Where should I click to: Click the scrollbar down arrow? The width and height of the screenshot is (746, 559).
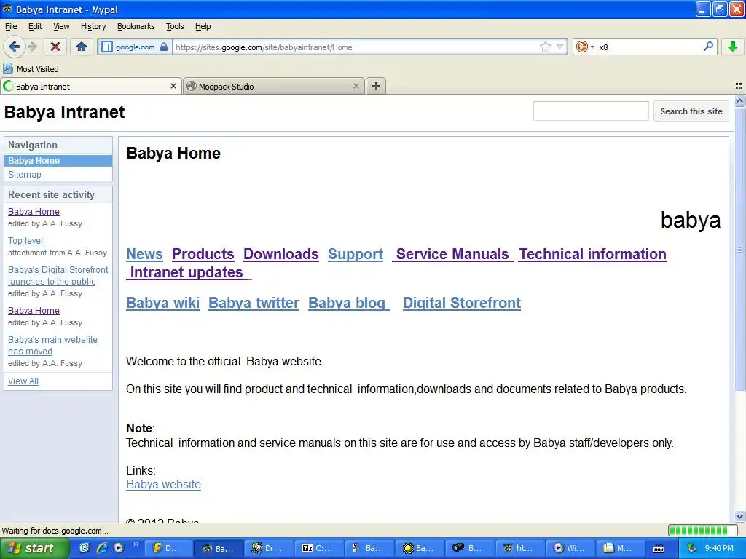tap(739, 516)
